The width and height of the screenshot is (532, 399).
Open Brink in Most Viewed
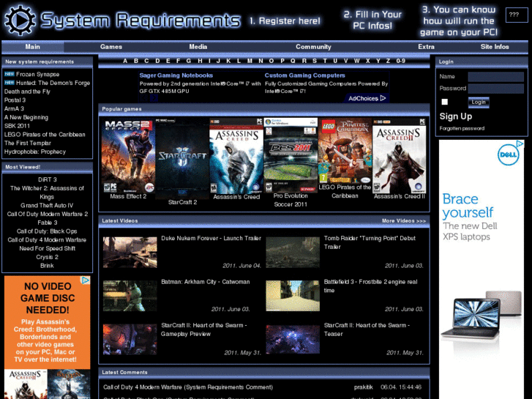coord(47,266)
